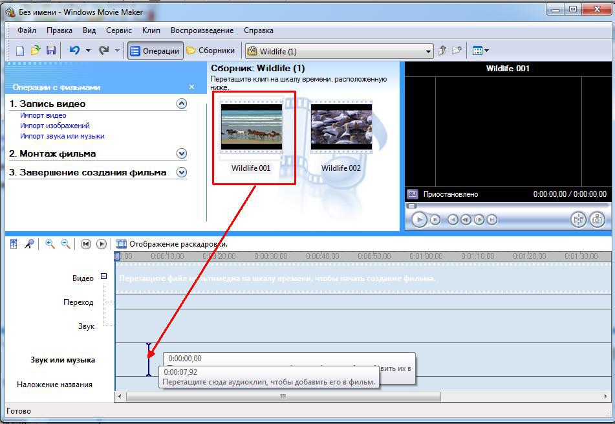The height and width of the screenshot is (424, 615).
Task: Go up one collection level
Action: click(x=442, y=50)
